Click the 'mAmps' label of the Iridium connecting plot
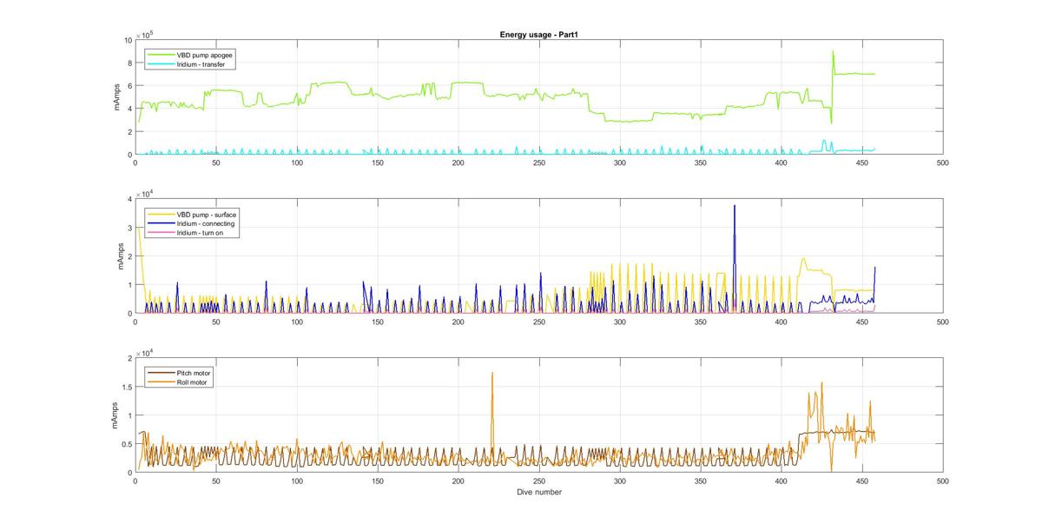 coord(121,256)
